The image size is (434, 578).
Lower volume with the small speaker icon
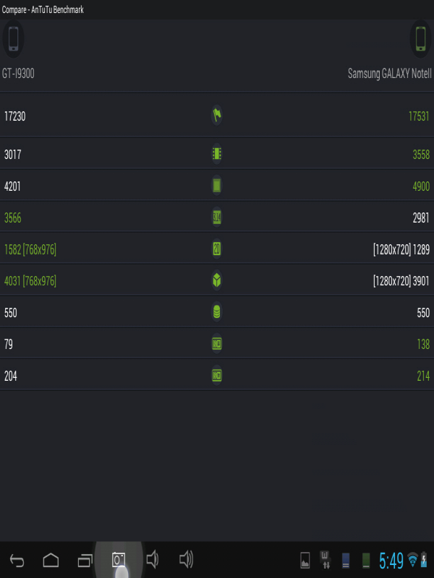coord(153,559)
